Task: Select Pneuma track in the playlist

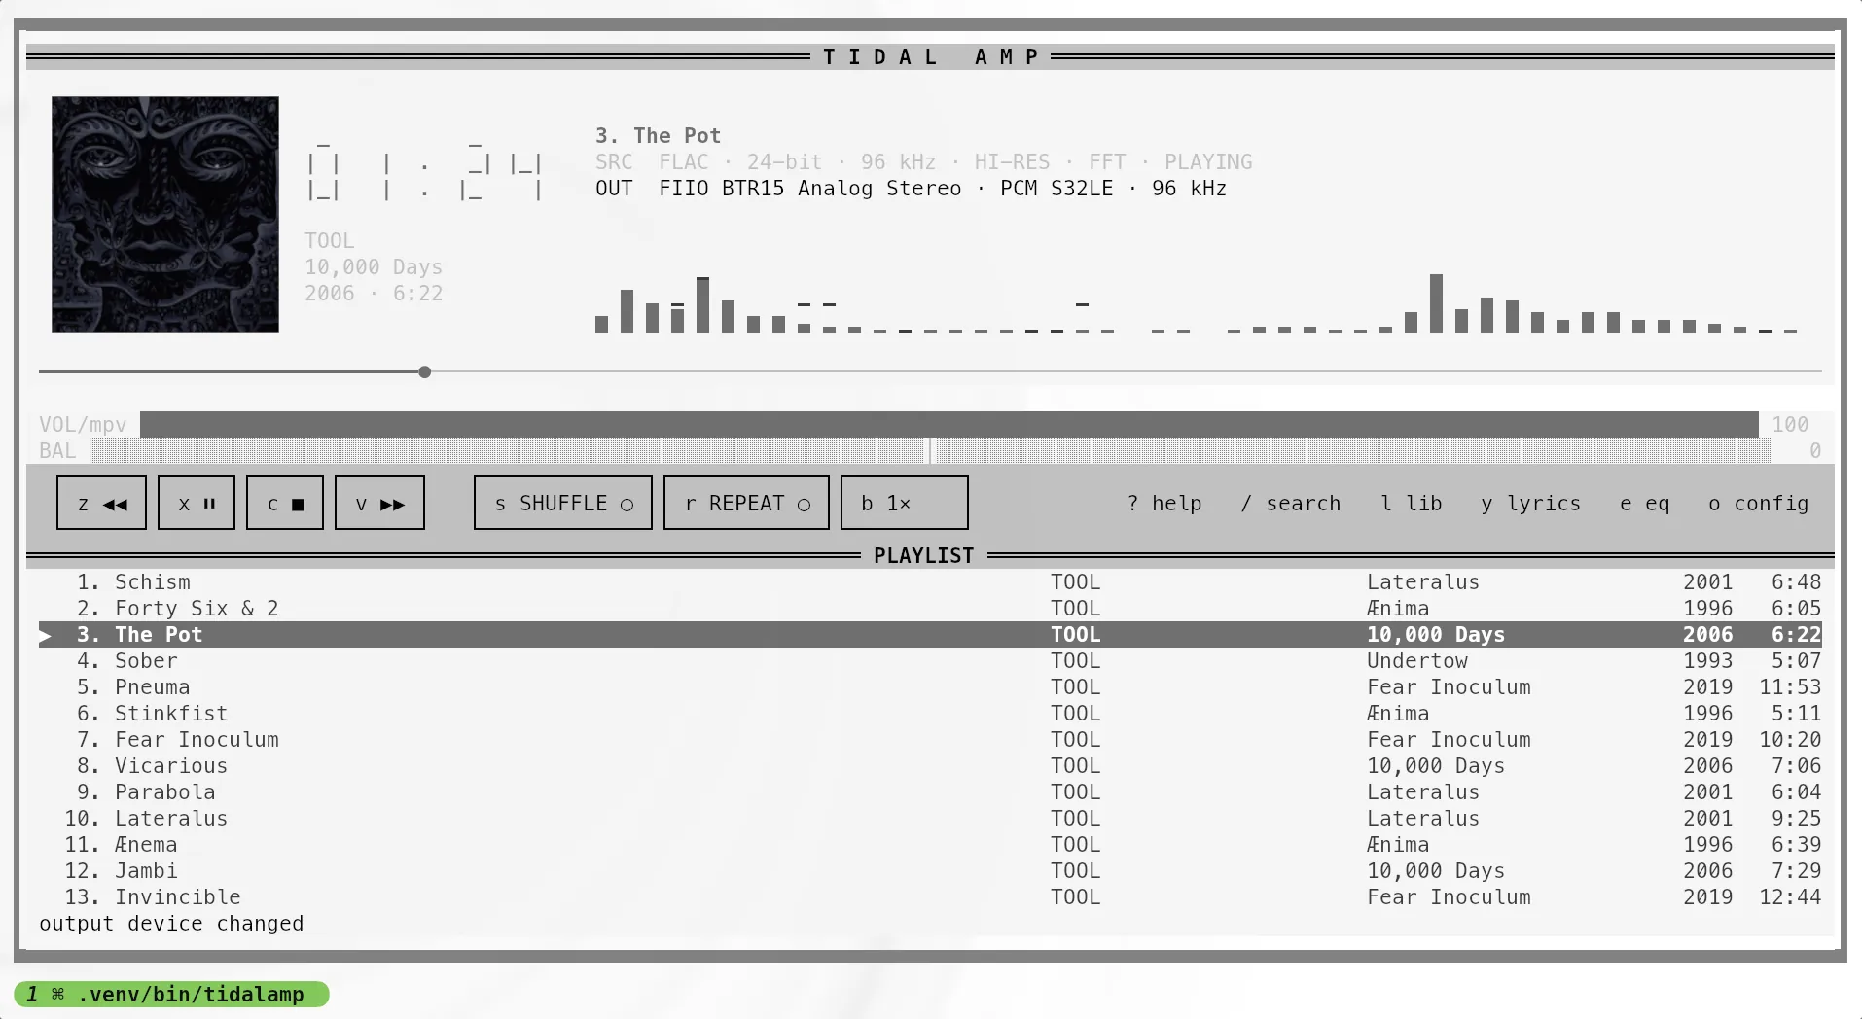Action: click(x=930, y=687)
